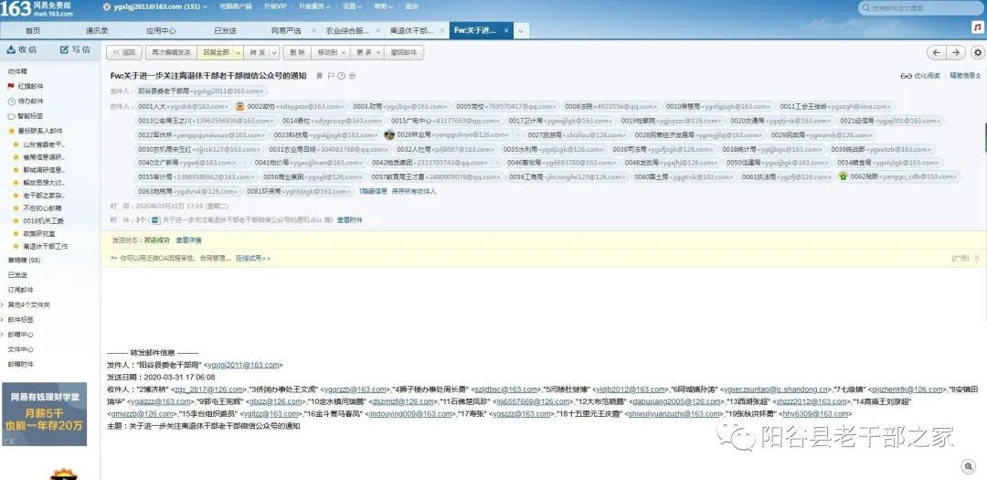The height and width of the screenshot is (480, 987).
Task: Click 收信 to receive mail
Action: pos(22,49)
